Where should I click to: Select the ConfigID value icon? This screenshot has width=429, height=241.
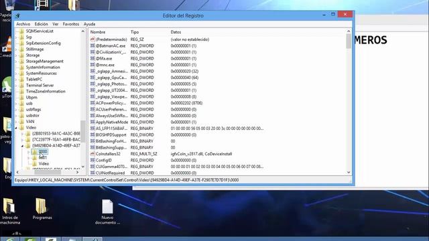tap(93, 160)
